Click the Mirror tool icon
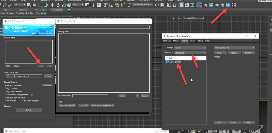This screenshot has height=133, width=272. pyautogui.click(x=157, y=5)
